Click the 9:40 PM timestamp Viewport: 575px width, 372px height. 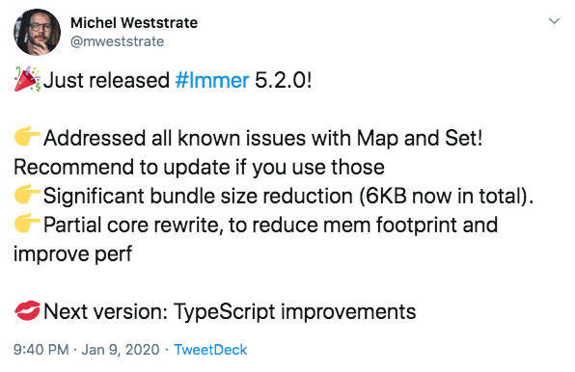[x=41, y=349]
